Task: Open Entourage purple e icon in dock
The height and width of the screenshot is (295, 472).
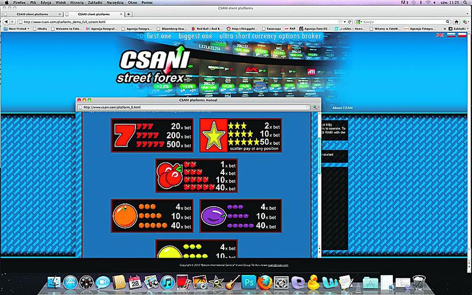Action: 298,282
